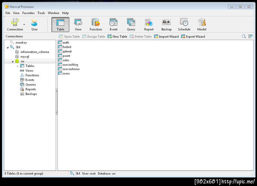Open the Connection dropdown arrow

[24, 24]
